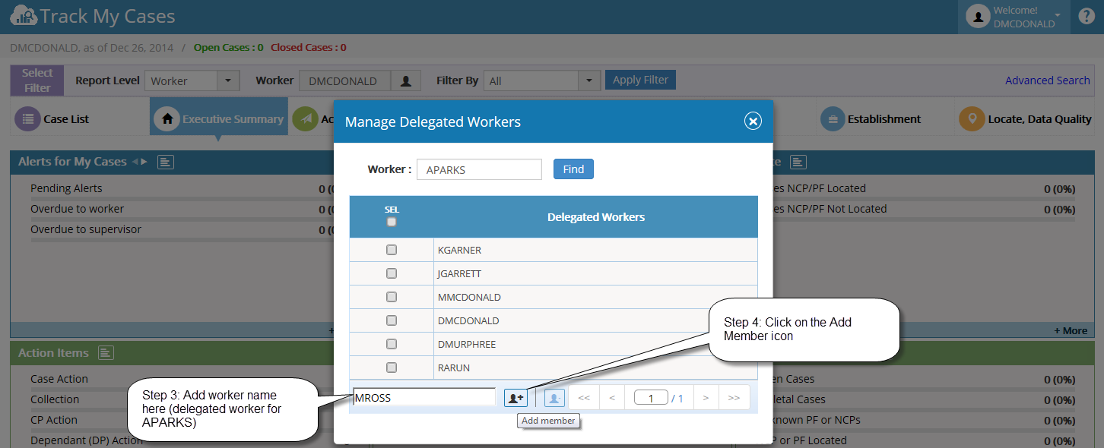Click the Delegated Workers column header

coord(596,217)
